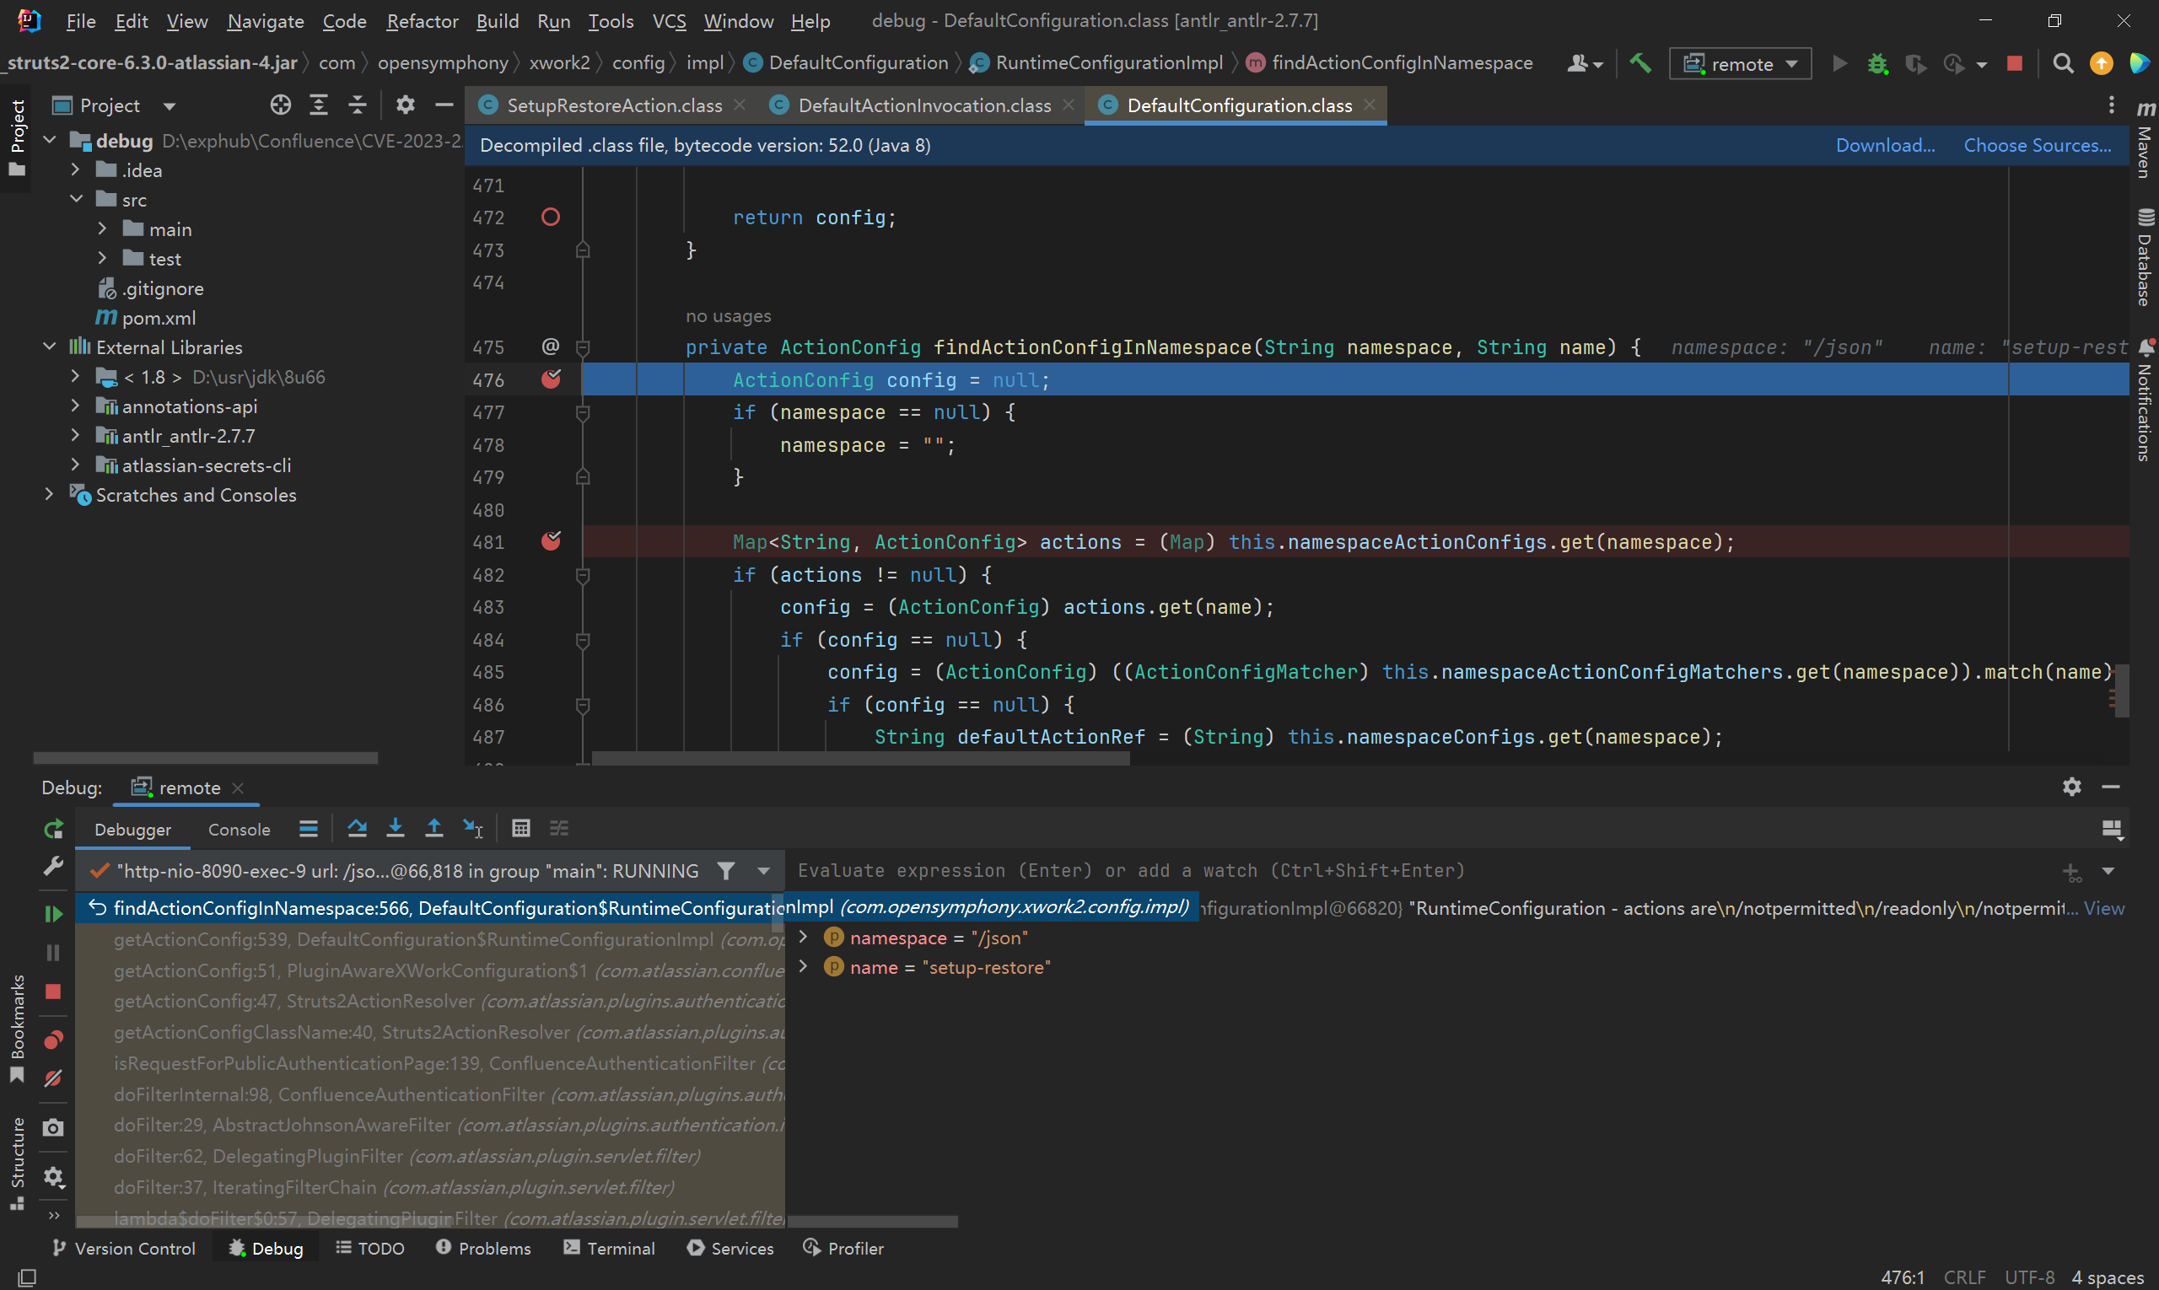This screenshot has height=1290, width=2159.
Task: Click the Show Execution Point icon
Action: pyautogui.click(x=308, y=829)
